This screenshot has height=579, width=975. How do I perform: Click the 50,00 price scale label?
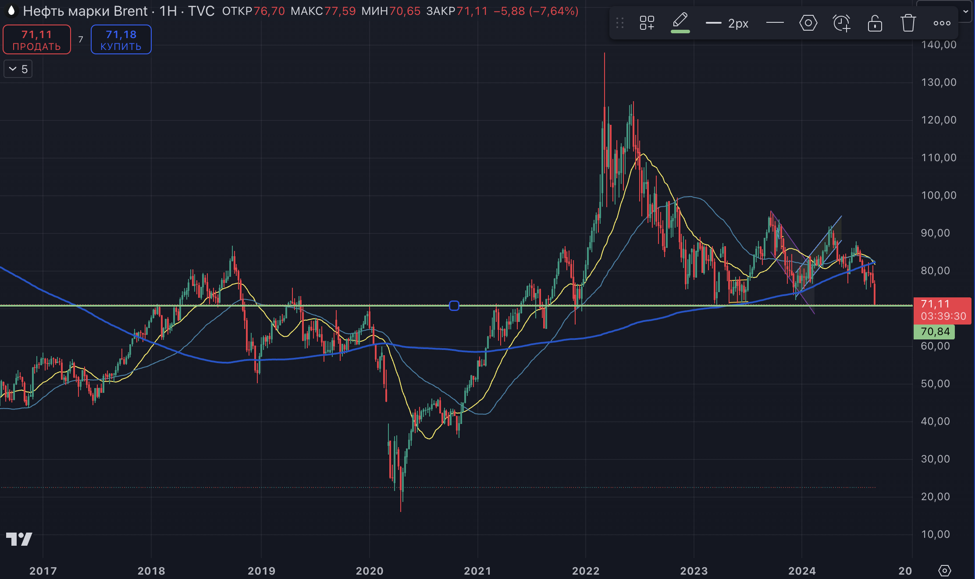point(935,384)
